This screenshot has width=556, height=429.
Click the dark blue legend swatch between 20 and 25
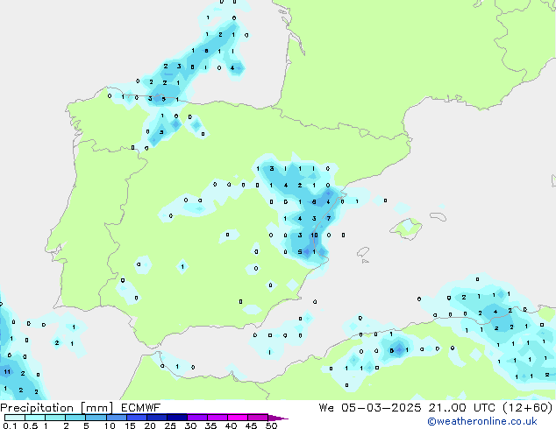coord(156,418)
